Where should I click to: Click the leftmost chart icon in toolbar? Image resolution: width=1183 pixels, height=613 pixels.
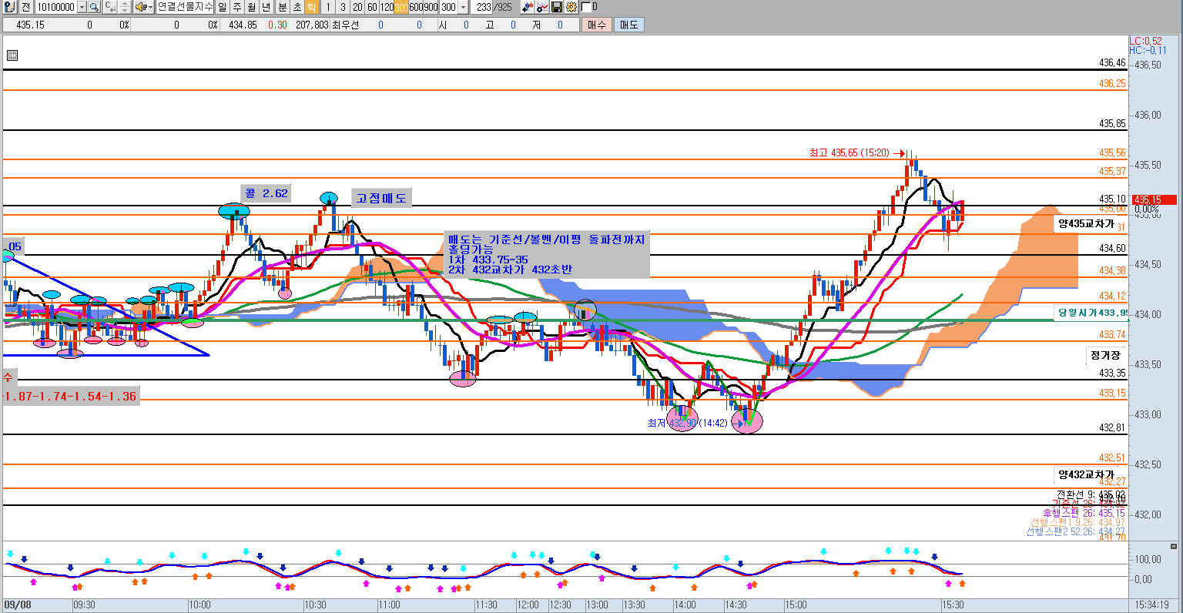click(8, 7)
